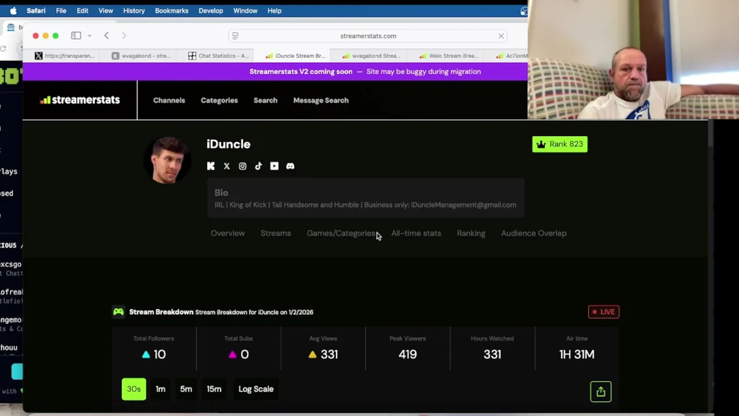
Task: Click the Peak Viewers value 419
Action: [x=408, y=354]
